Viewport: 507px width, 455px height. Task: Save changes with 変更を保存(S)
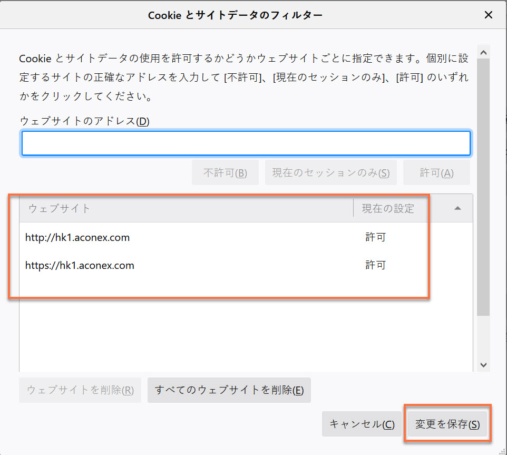pos(447,424)
